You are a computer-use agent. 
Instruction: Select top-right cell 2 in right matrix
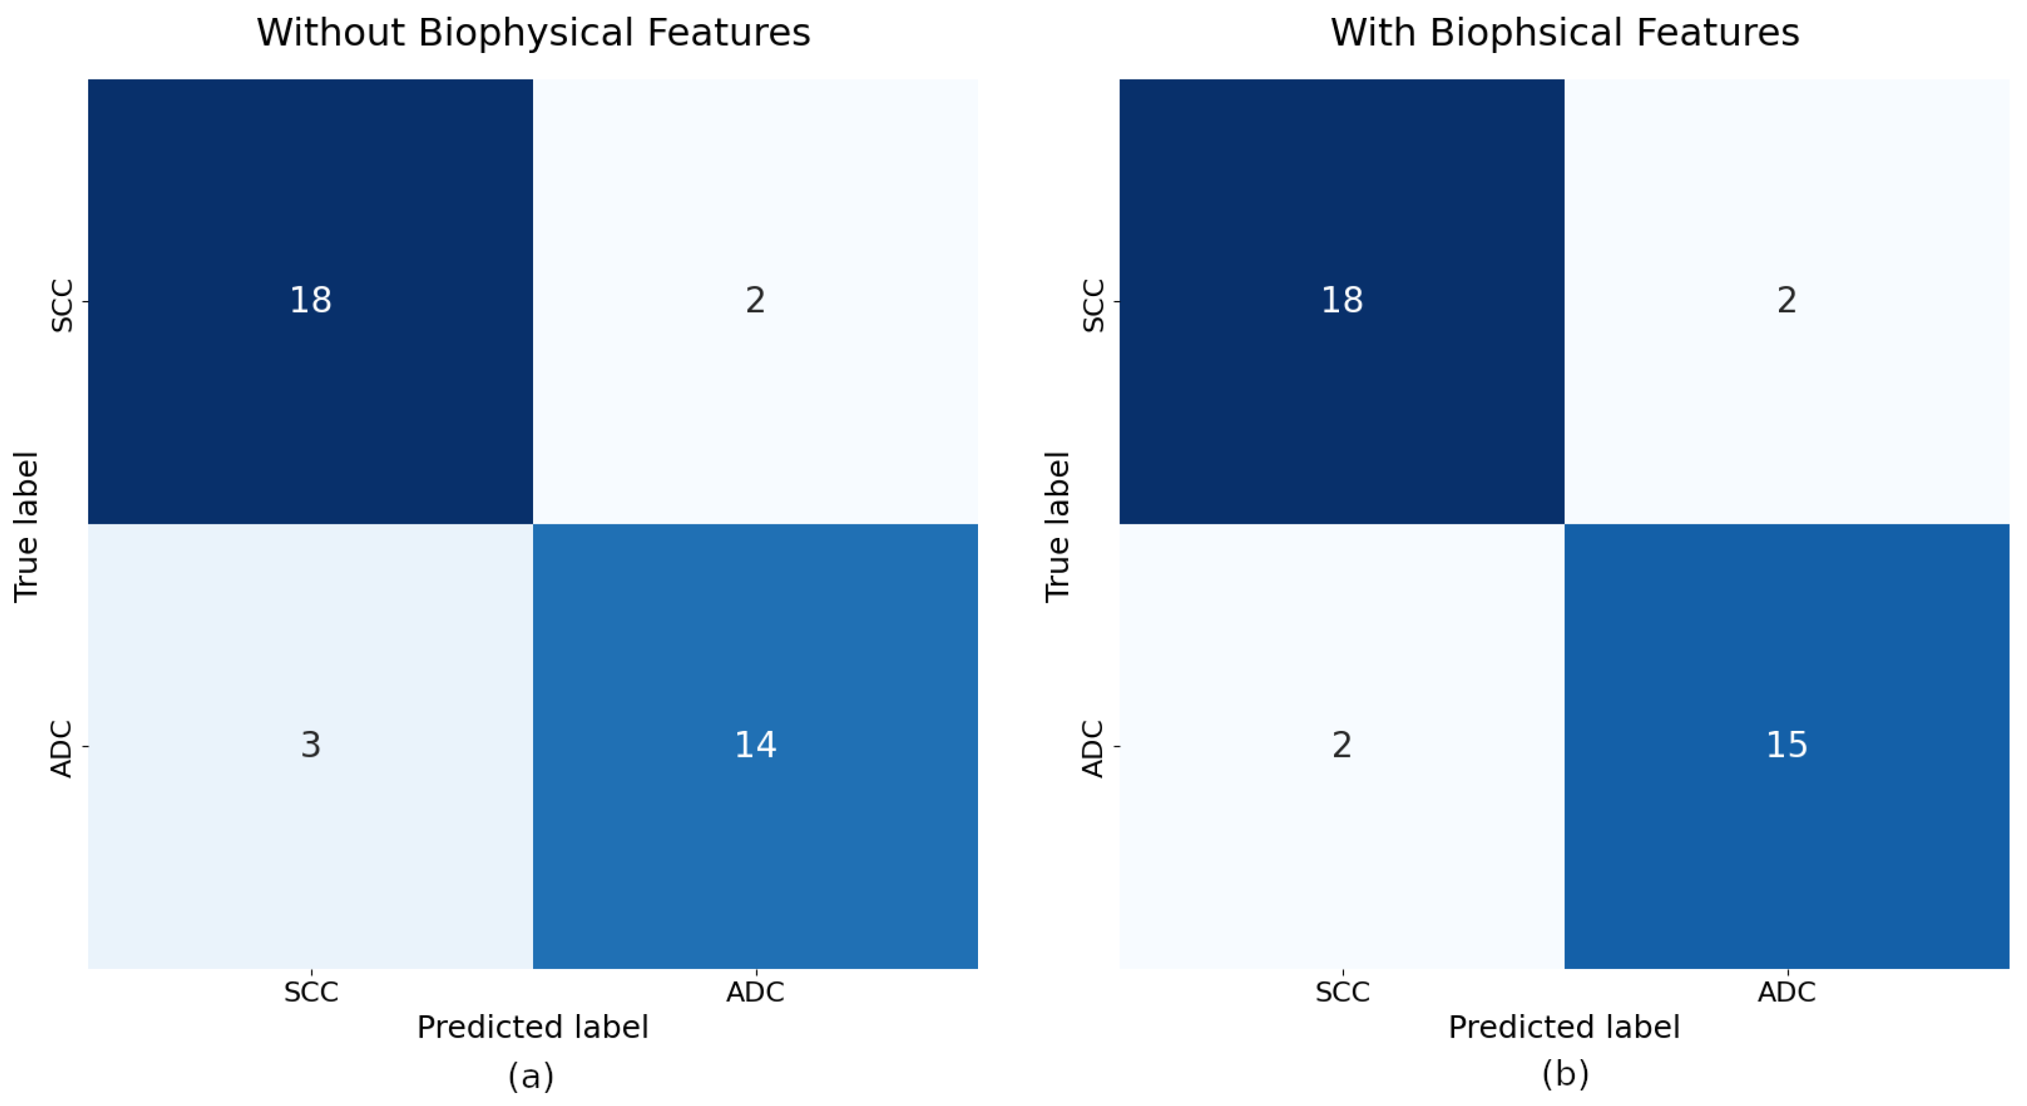(x=1786, y=300)
